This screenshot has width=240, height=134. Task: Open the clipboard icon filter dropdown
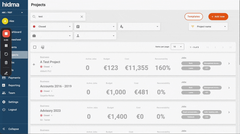point(95,27)
